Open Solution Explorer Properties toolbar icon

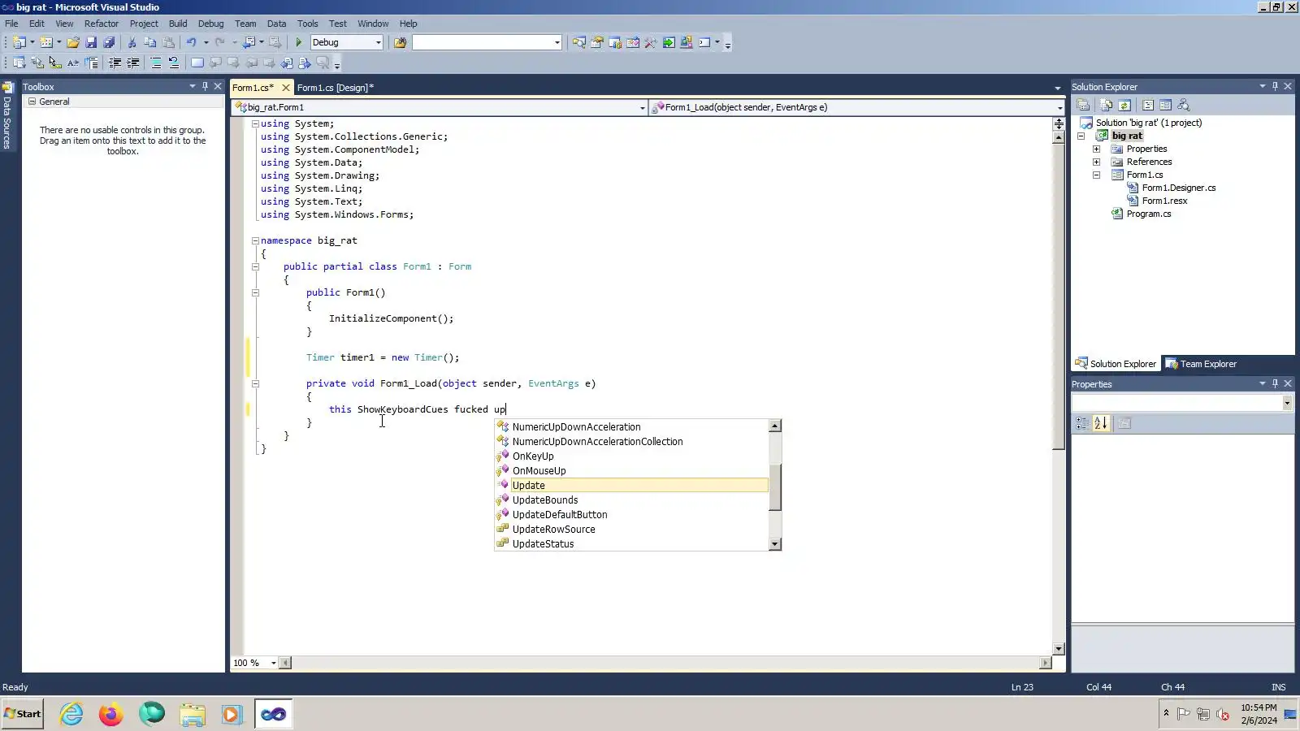coord(1083,105)
